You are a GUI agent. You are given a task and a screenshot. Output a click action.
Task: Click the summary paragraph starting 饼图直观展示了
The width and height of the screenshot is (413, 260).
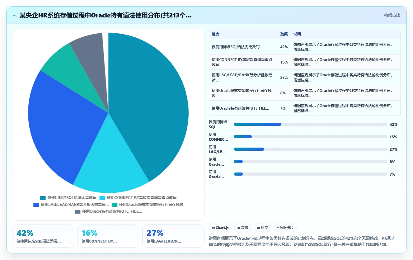pos(302,241)
